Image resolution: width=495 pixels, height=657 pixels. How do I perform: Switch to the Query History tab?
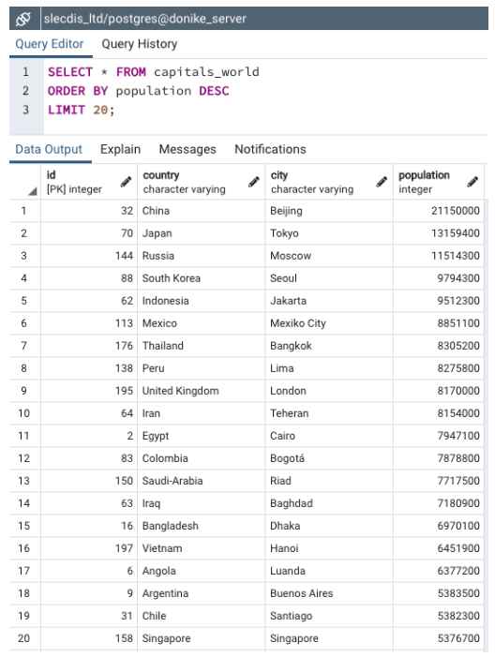(140, 44)
